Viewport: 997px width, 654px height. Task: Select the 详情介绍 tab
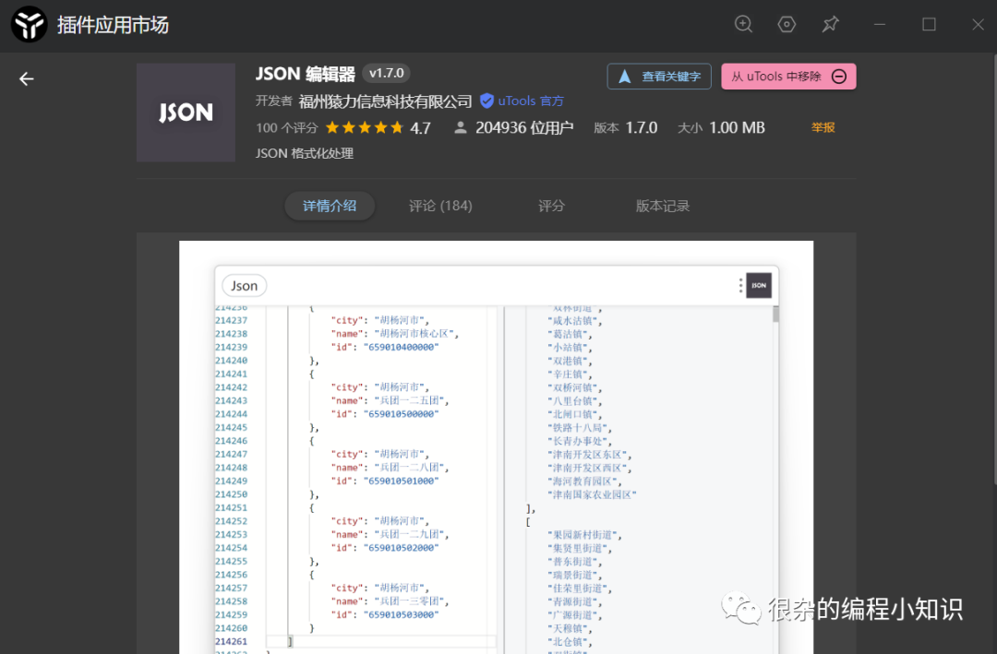(x=330, y=206)
